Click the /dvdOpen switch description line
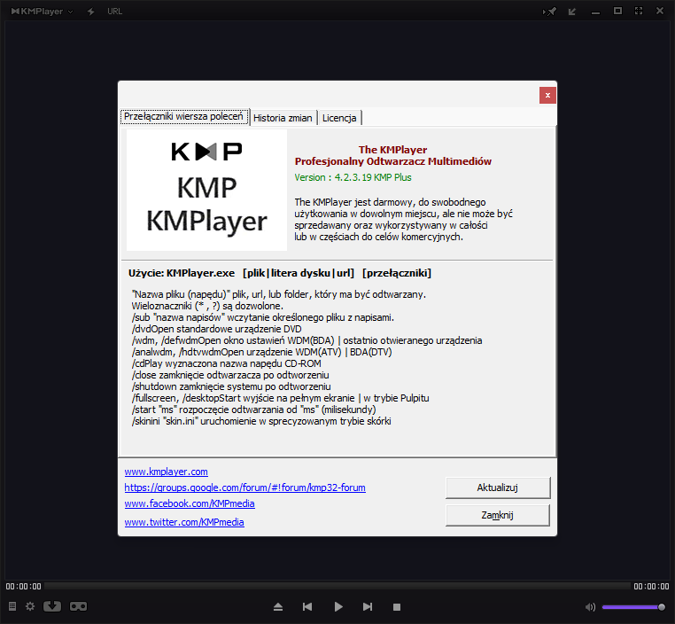Image resolution: width=675 pixels, height=624 pixels. click(216, 329)
